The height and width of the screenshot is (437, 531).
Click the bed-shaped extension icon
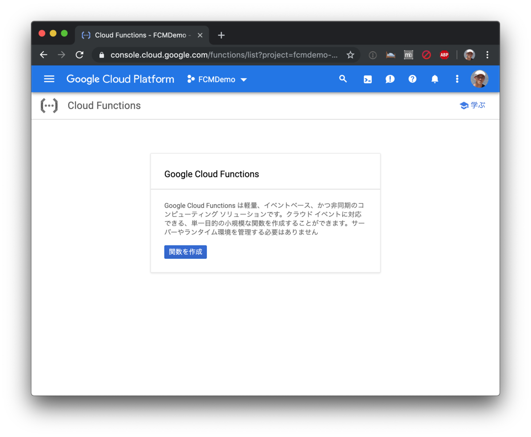391,55
